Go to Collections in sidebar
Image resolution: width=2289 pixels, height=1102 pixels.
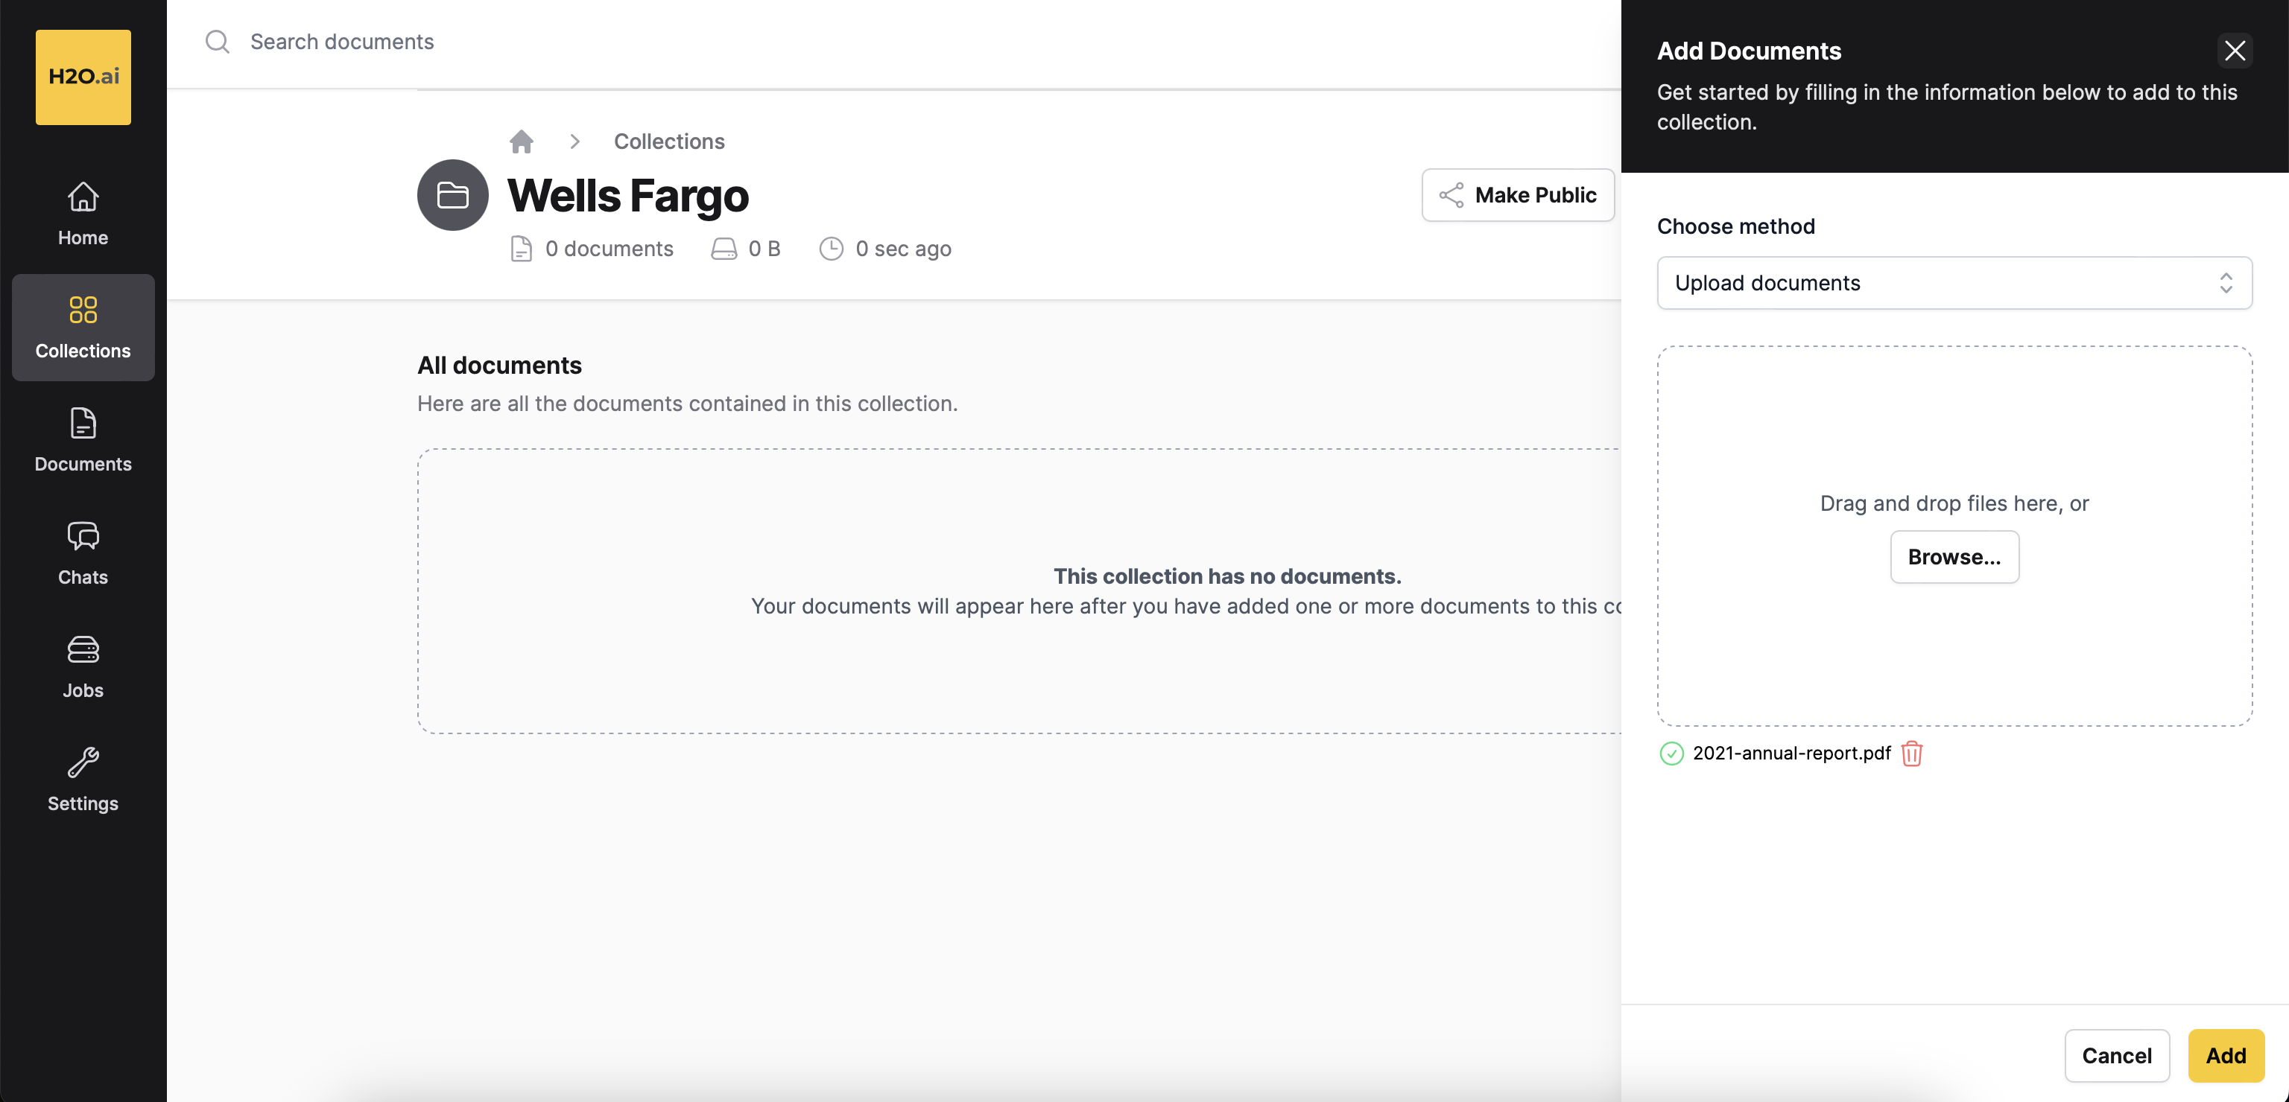83,328
